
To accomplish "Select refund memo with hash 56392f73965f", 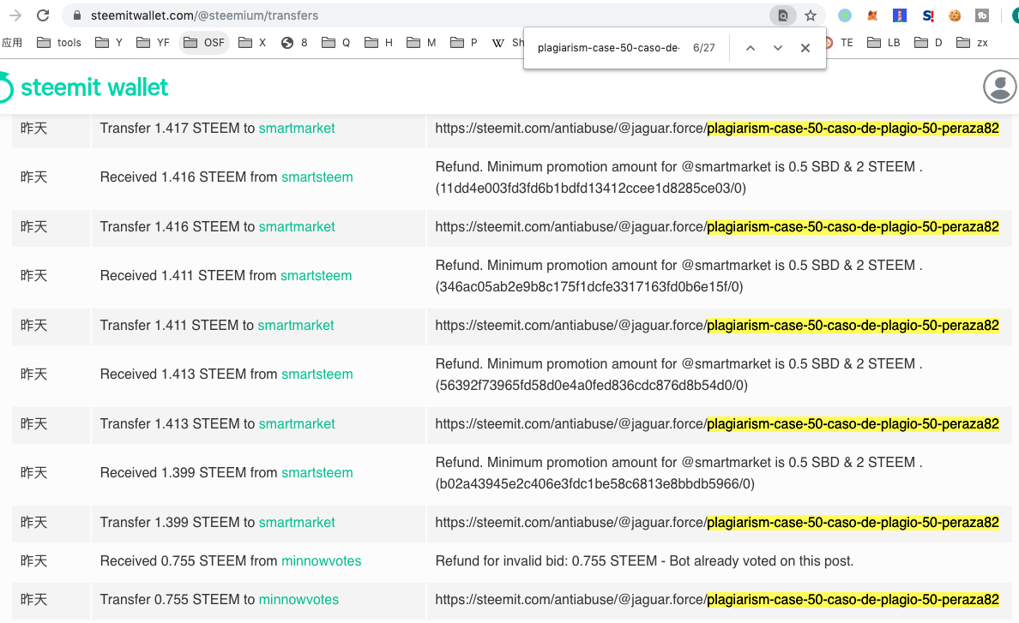I will coord(679,374).
